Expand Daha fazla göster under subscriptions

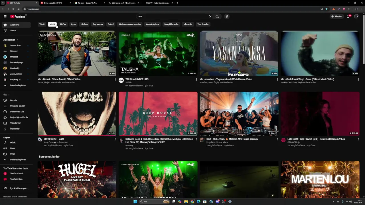[16, 85]
